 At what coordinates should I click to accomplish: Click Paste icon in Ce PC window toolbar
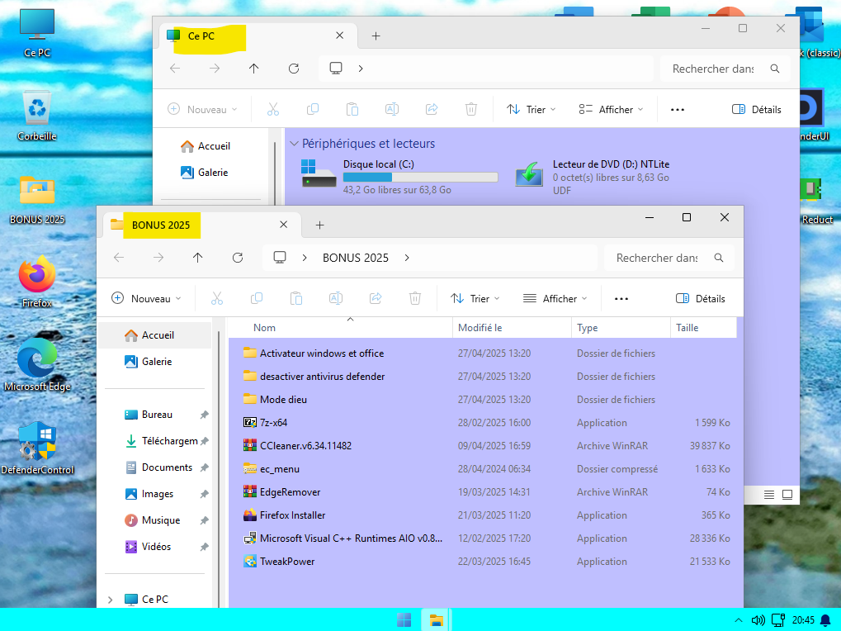[x=352, y=110]
